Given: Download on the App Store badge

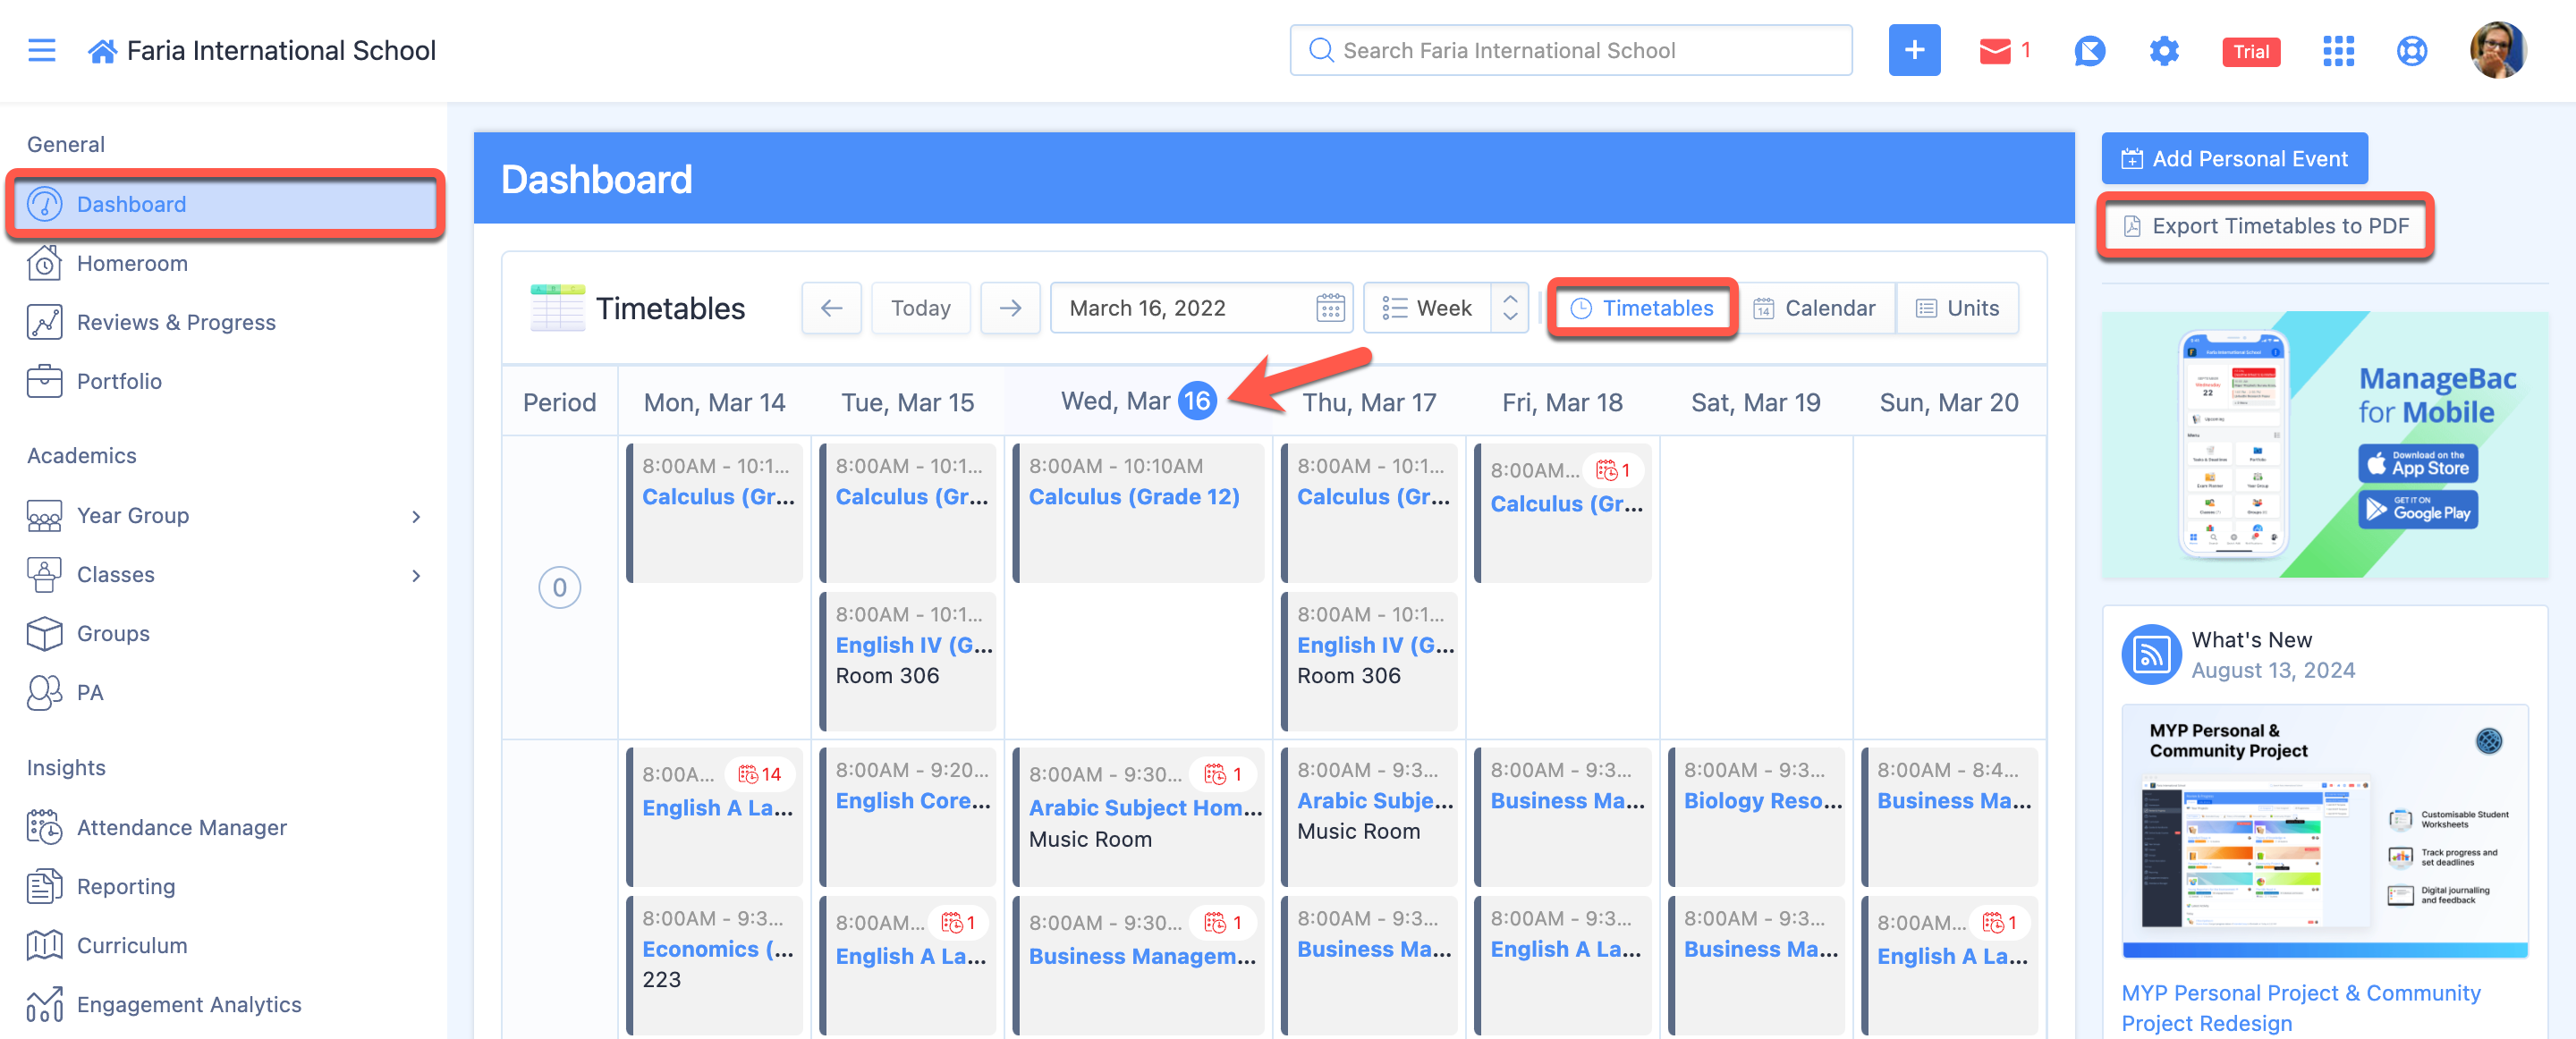Looking at the screenshot, I should [2418, 463].
